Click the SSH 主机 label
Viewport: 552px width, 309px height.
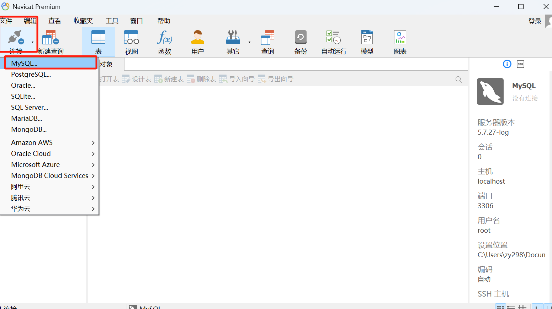[x=493, y=294]
